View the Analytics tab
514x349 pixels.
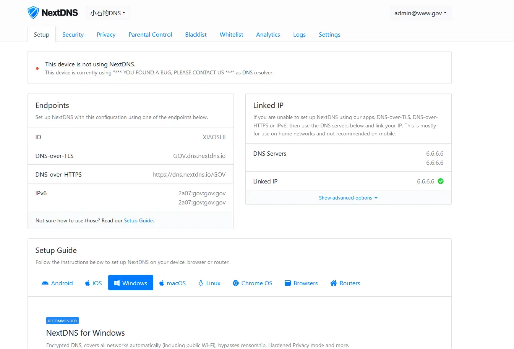(268, 34)
